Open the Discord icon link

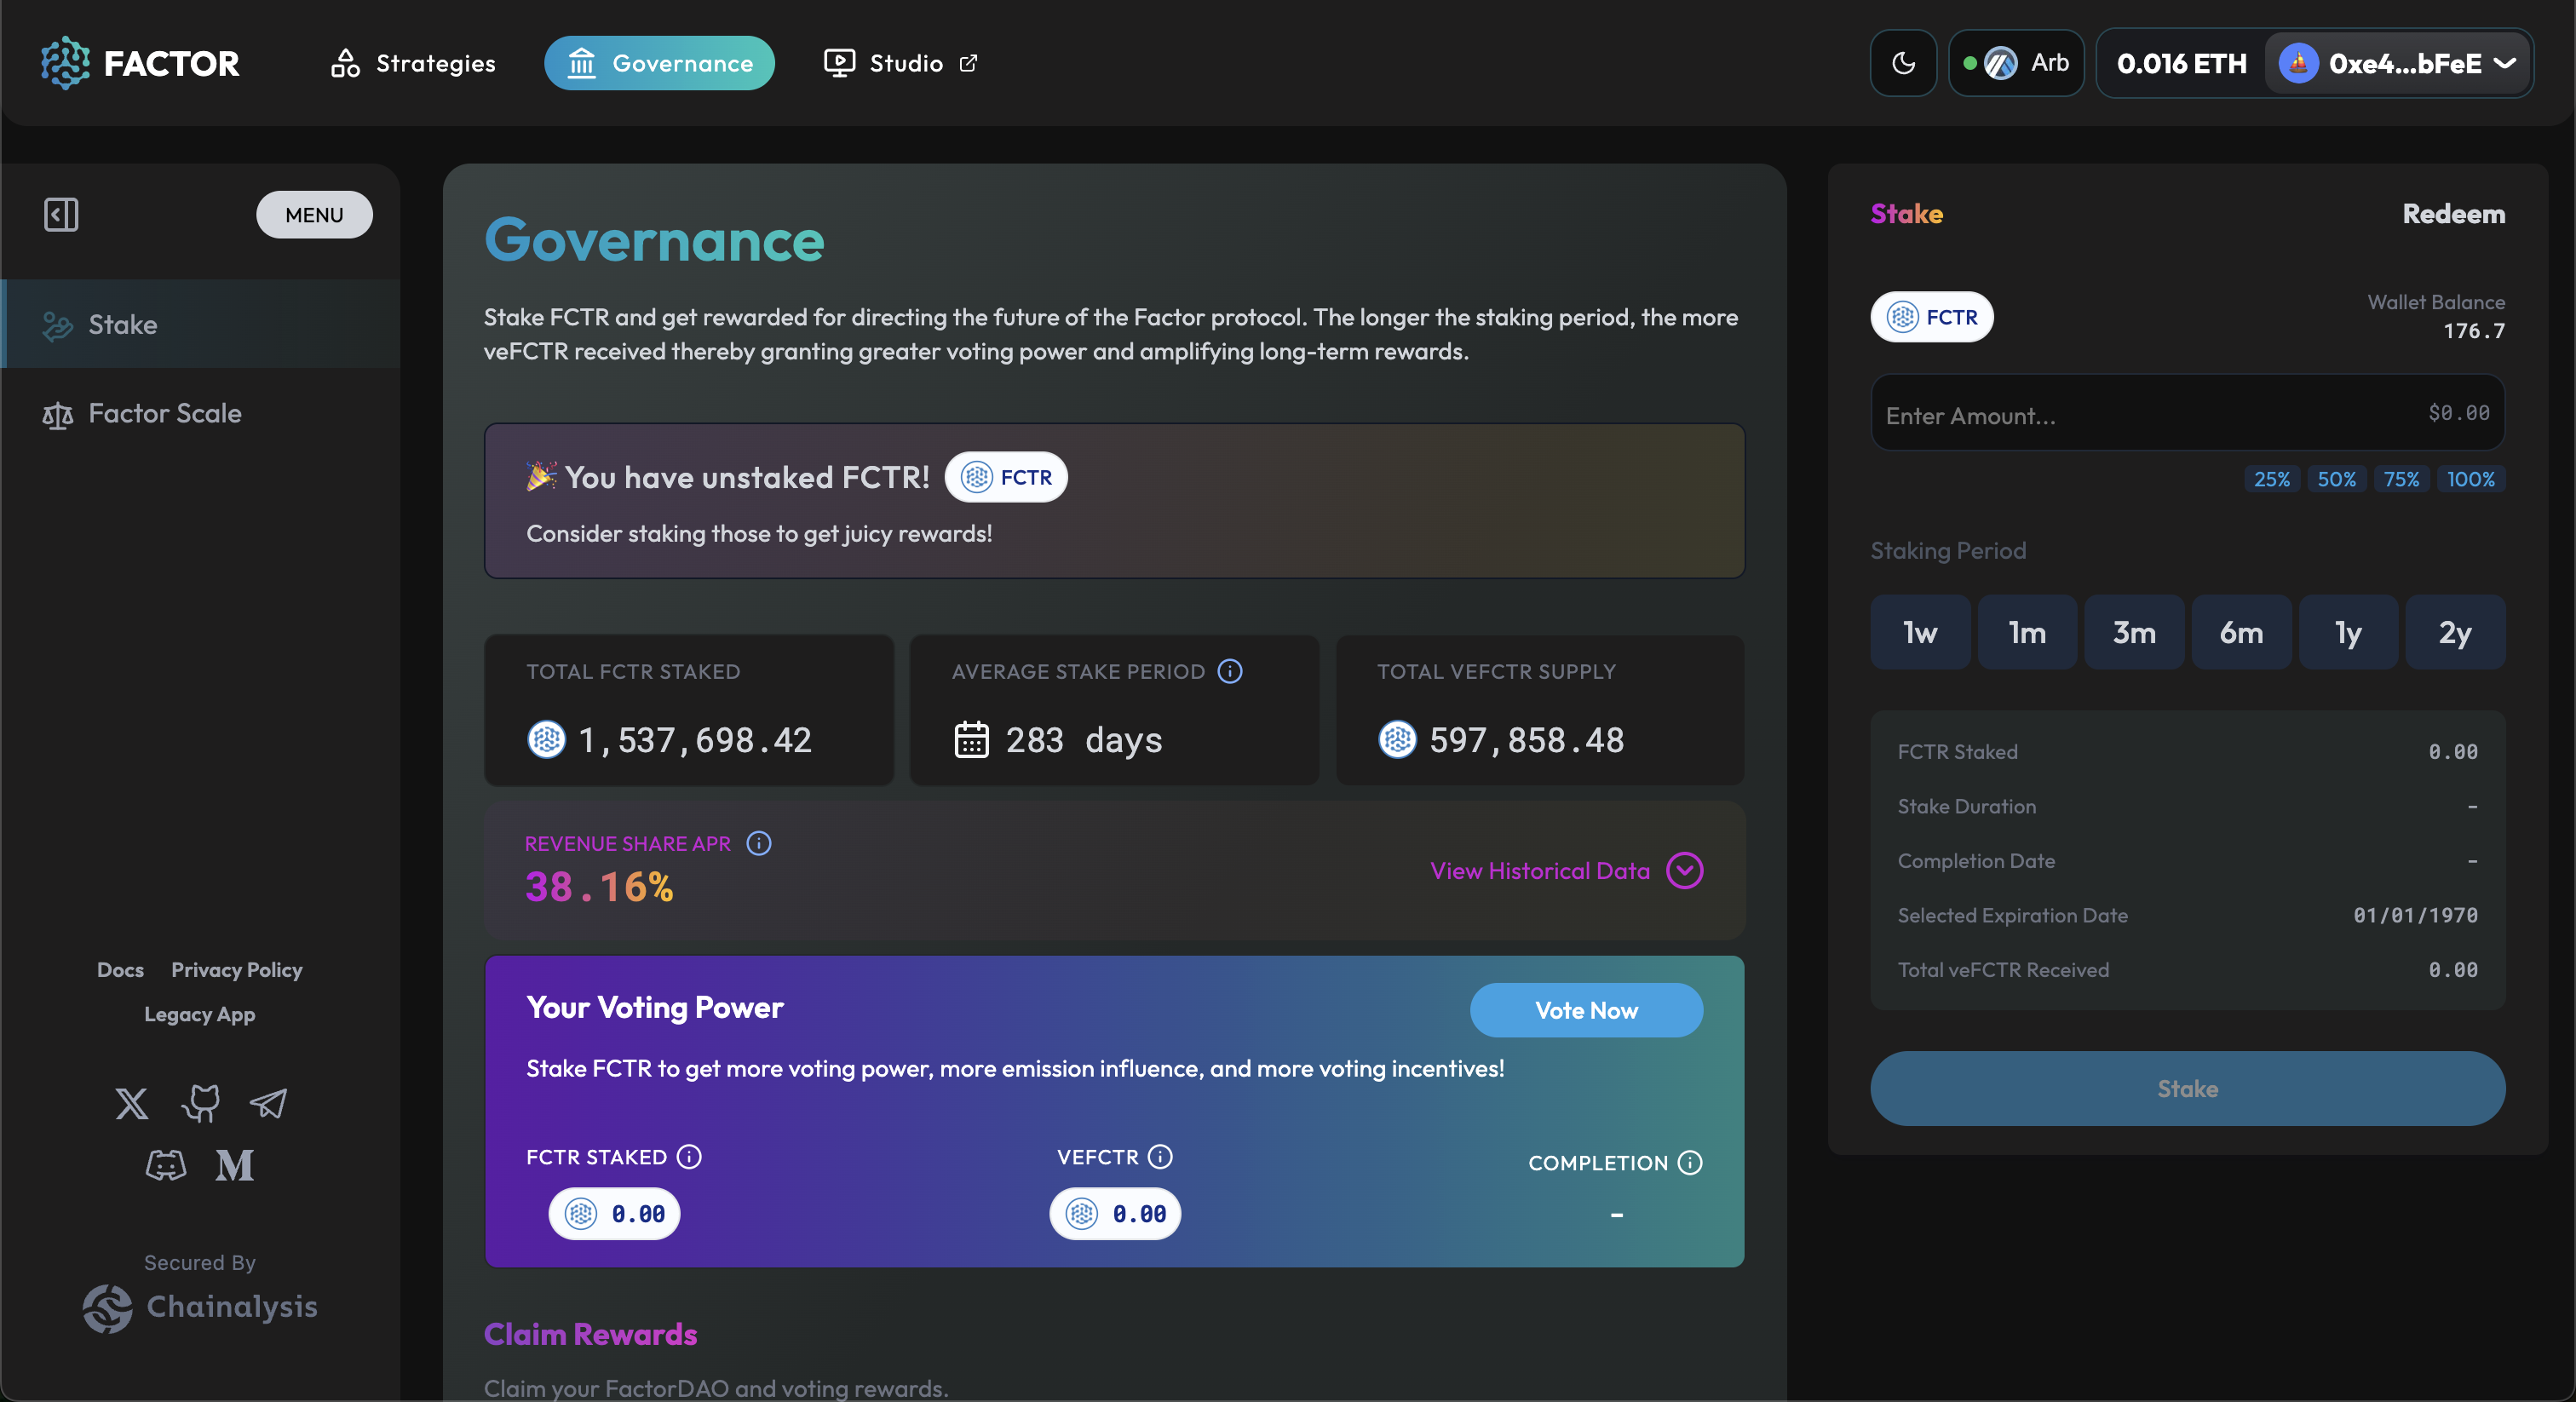click(x=166, y=1165)
